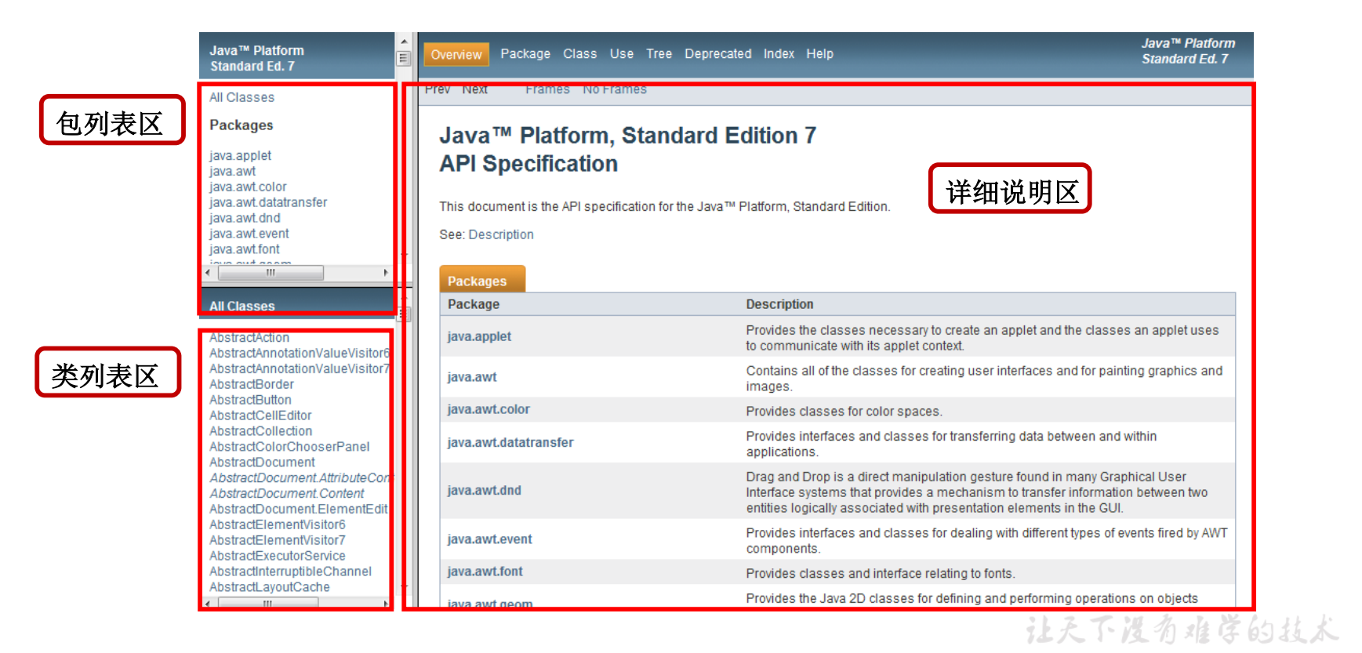Open AbstractDocument.ElementEdit class link
Screen dimensions: 1362x653
pyautogui.click(x=299, y=510)
